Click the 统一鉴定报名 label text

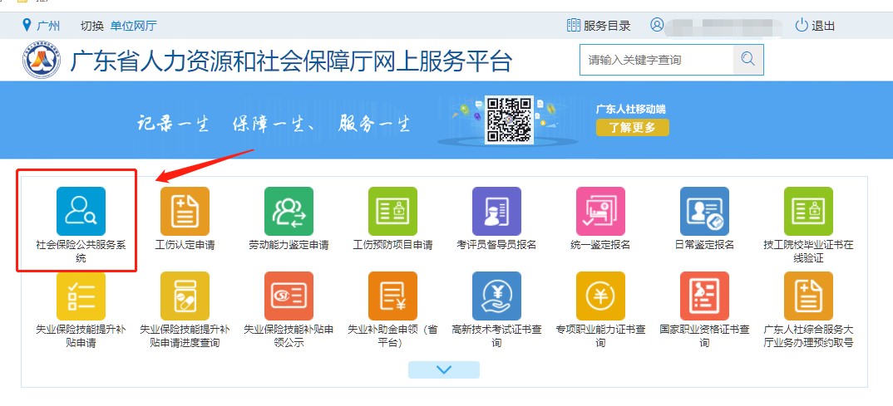600,245
